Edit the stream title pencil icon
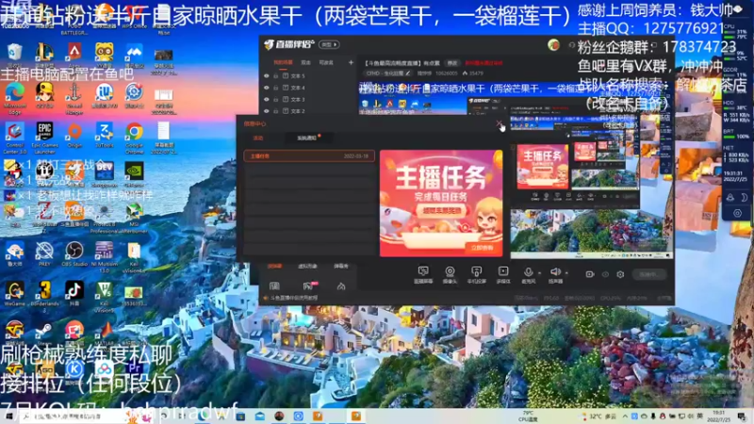The image size is (754, 424). (x=408, y=73)
